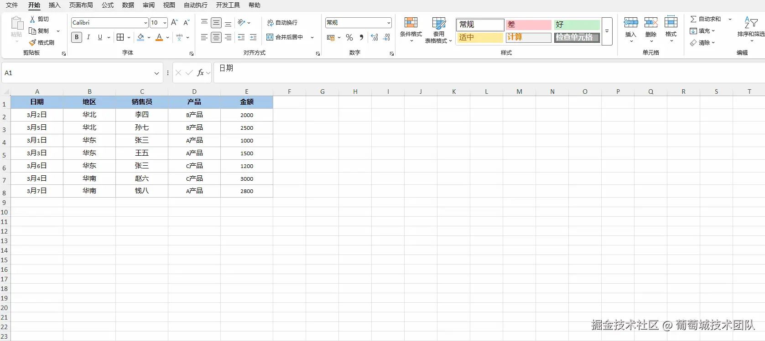
Task: Open Sort and Filter (排序和筛选)
Action: 751,30
